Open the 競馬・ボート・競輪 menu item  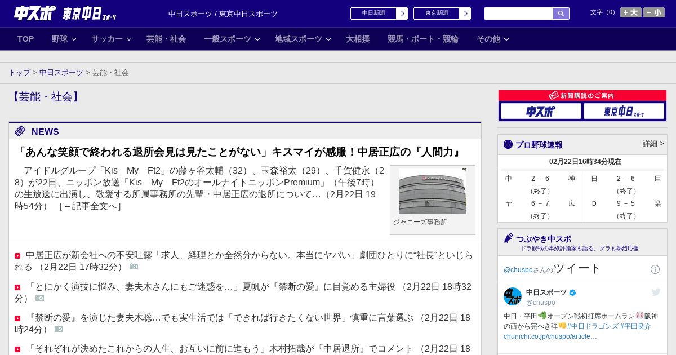click(x=423, y=39)
